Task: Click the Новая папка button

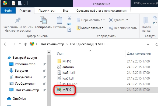Action: 146,24
